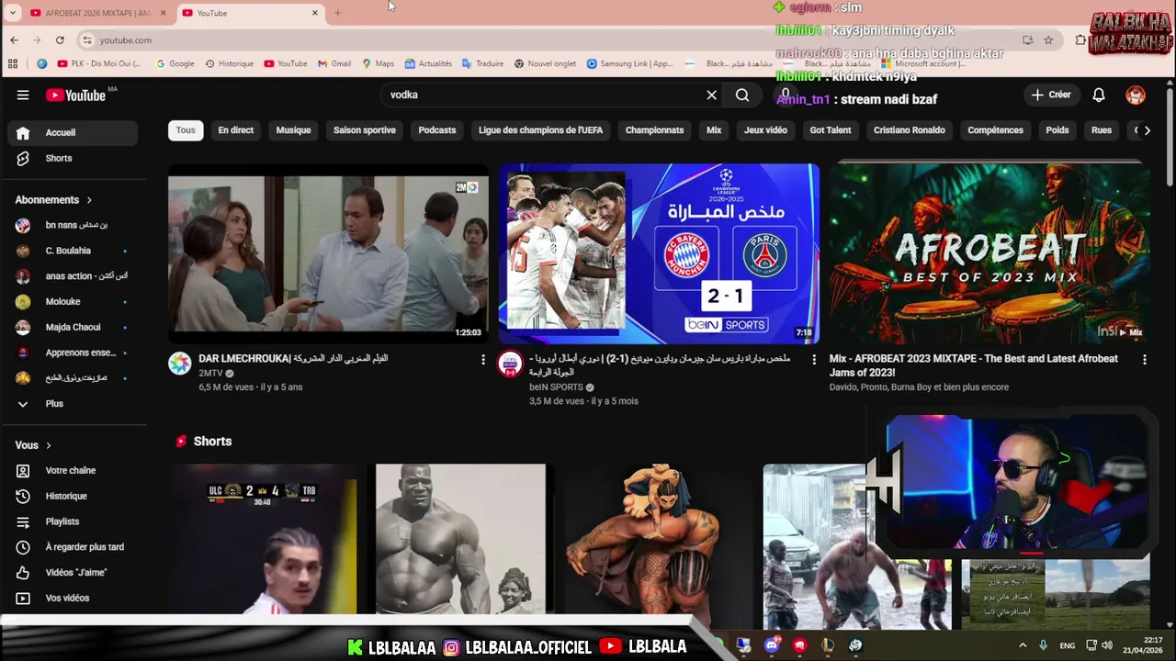The image size is (1176, 661).
Task: Open options menu for DAR LMECHROUKA video
Action: [483, 360]
